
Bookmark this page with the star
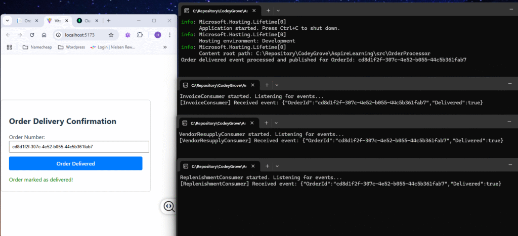(x=111, y=35)
